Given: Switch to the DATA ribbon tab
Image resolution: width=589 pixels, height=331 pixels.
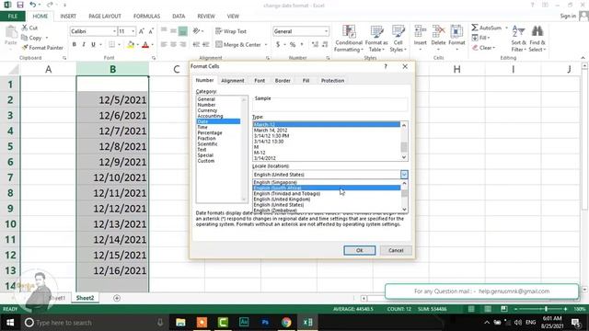Looking at the screenshot, I should point(179,17).
